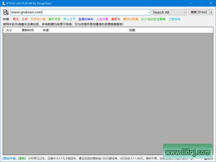The image size is (216, 162).
Task: Select hot search 从21世纪安全撤离
Action: [153, 19]
